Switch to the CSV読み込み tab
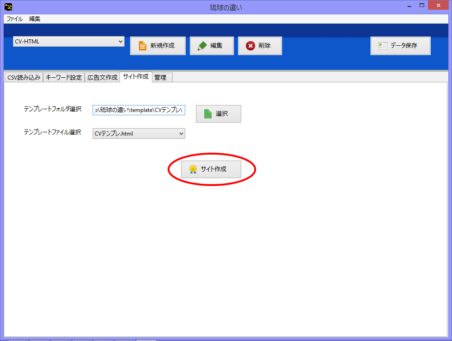Screen dimensions: 452x341 24,77
